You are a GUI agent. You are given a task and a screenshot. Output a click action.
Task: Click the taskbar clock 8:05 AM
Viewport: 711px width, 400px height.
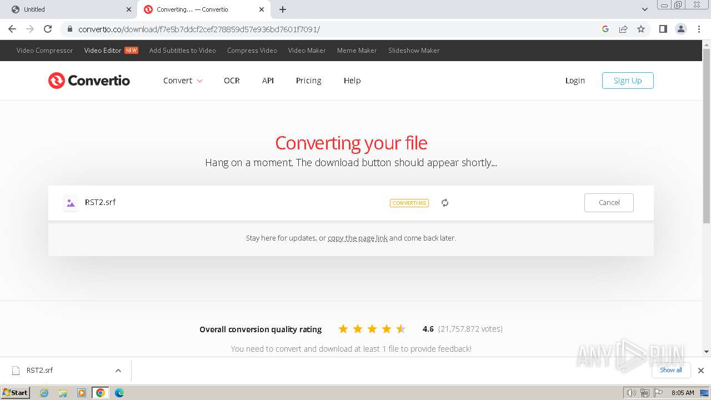[x=683, y=393]
